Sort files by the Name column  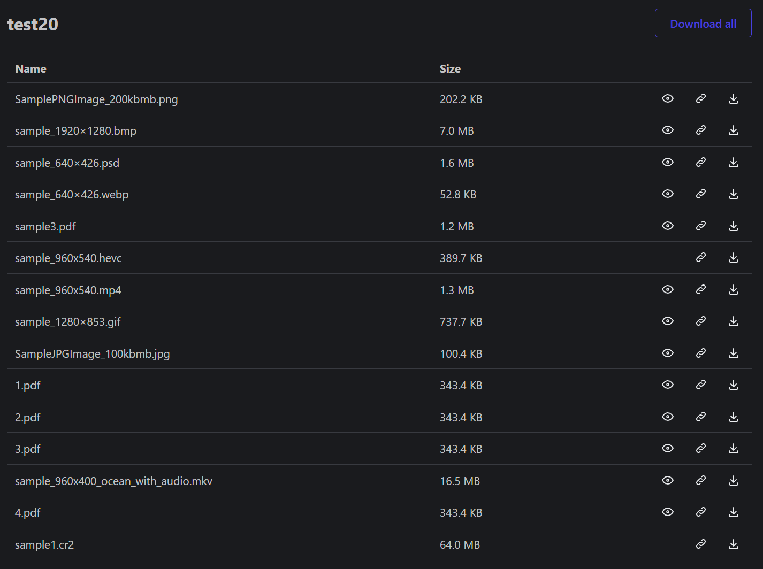[30, 68]
